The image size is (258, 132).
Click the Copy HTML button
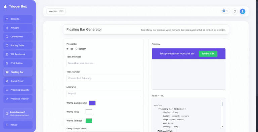[x=165, y=131]
